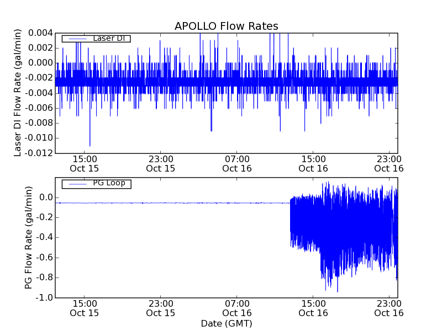Viewport: 442px width, 331px height.
Task: Click the 0.002 tick on top plot
Action: tap(40, 48)
